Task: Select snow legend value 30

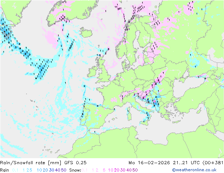Action: tap(123, 170)
